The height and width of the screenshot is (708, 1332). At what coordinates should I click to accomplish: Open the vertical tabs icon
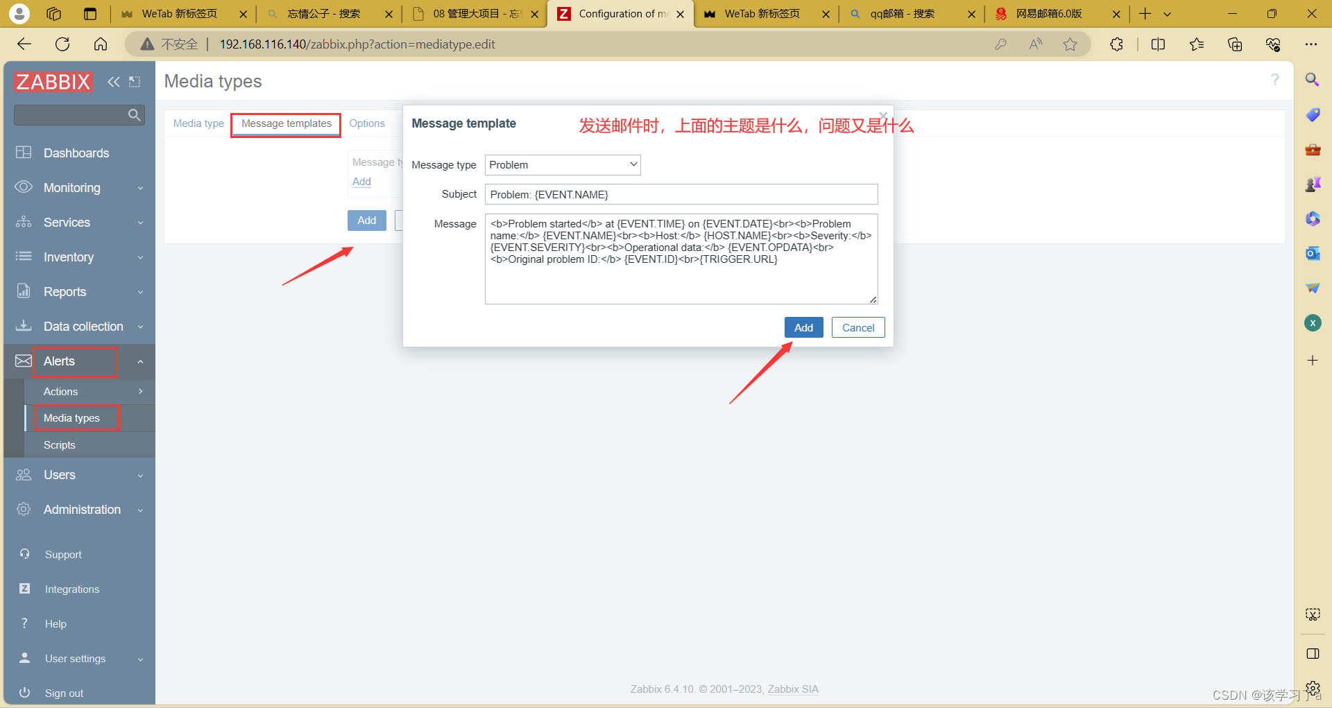tap(90, 14)
